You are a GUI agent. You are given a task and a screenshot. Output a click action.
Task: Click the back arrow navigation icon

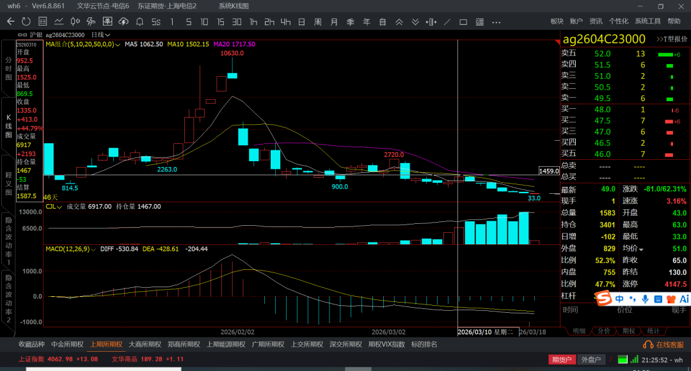tap(10, 22)
